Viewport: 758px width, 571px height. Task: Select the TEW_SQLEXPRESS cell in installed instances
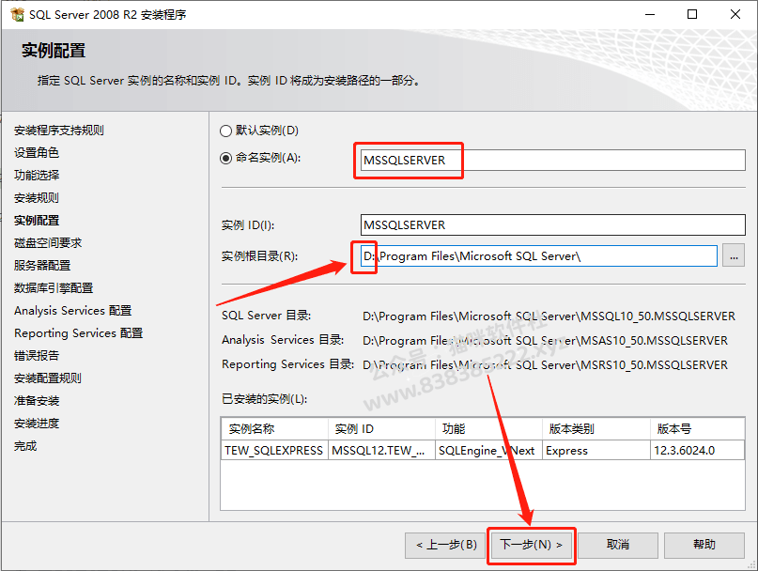[274, 450]
